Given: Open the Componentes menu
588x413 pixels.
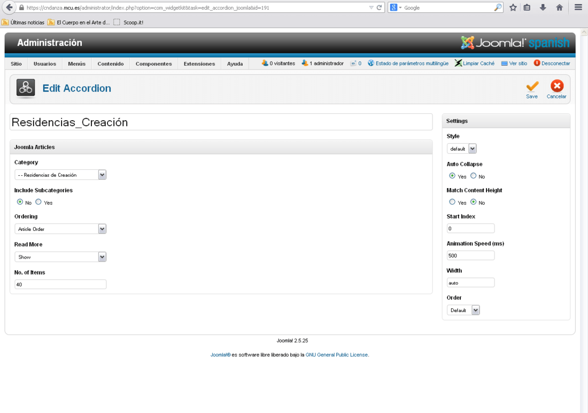Looking at the screenshot, I should (x=154, y=64).
